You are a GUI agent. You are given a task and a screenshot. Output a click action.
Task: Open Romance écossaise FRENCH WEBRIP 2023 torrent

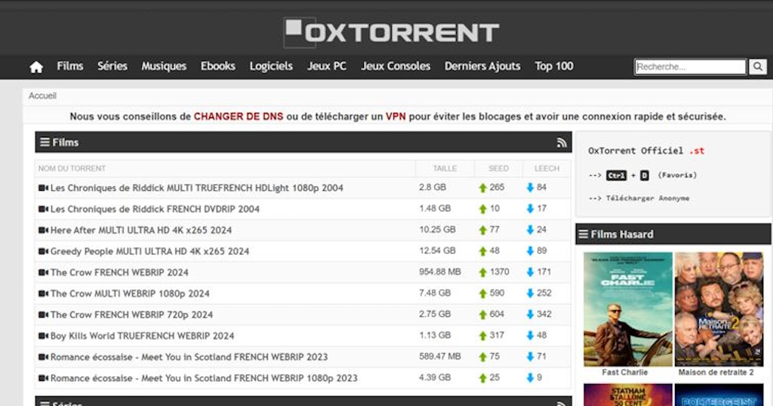click(x=189, y=357)
